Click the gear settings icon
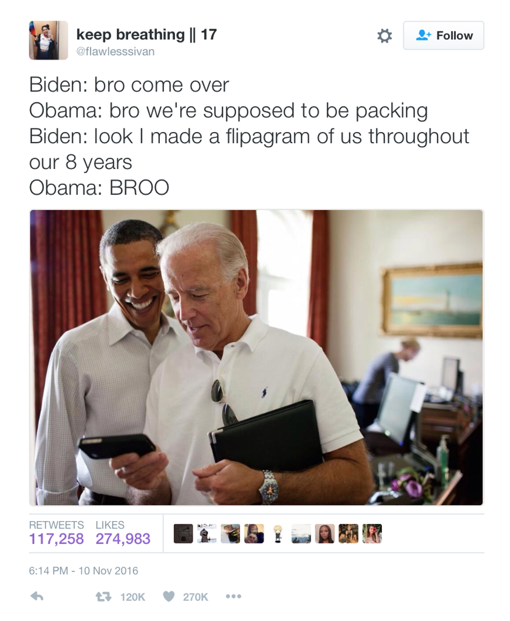Image resolution: width=510 pixels, height=621 pixels. (x=384, y=36)
